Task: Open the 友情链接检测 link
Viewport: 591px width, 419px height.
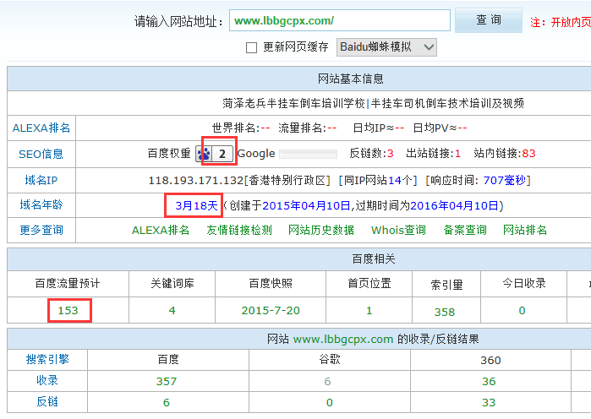Action: [239, 230]
